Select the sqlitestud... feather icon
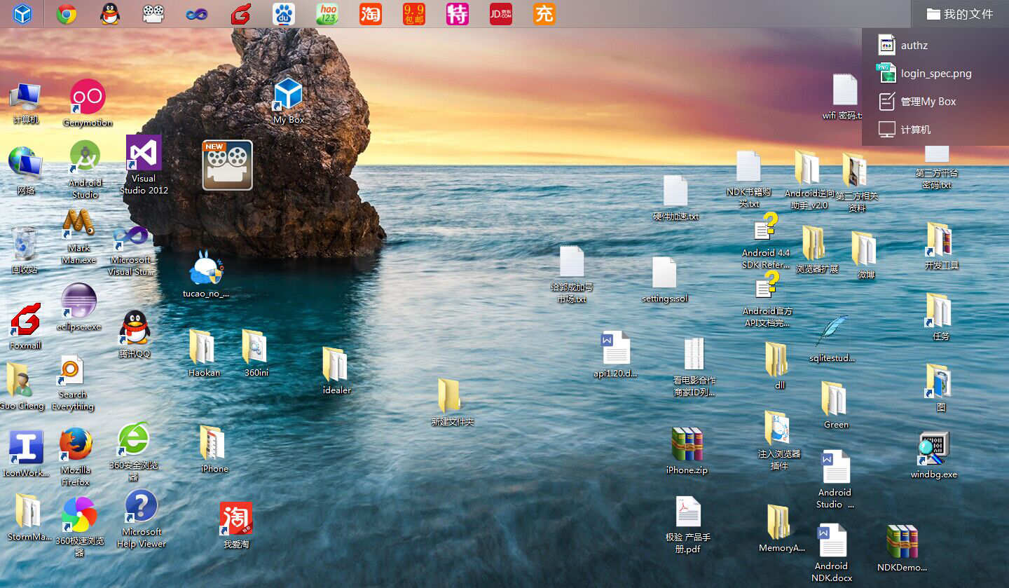 [x=832, y=339]
